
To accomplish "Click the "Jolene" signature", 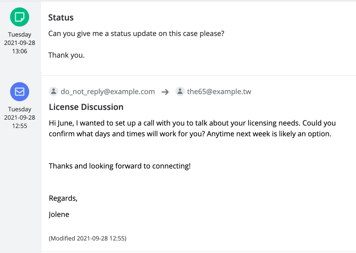I will pos(59,214).
